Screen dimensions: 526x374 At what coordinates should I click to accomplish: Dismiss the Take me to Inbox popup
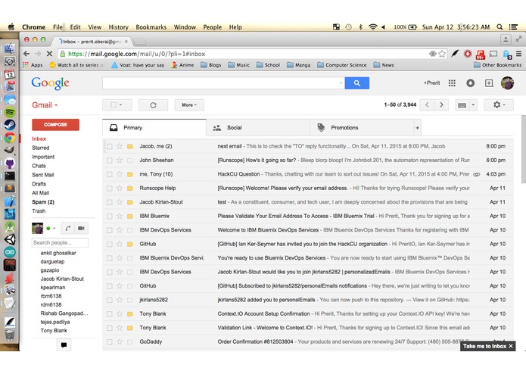(x=511, y=346)
